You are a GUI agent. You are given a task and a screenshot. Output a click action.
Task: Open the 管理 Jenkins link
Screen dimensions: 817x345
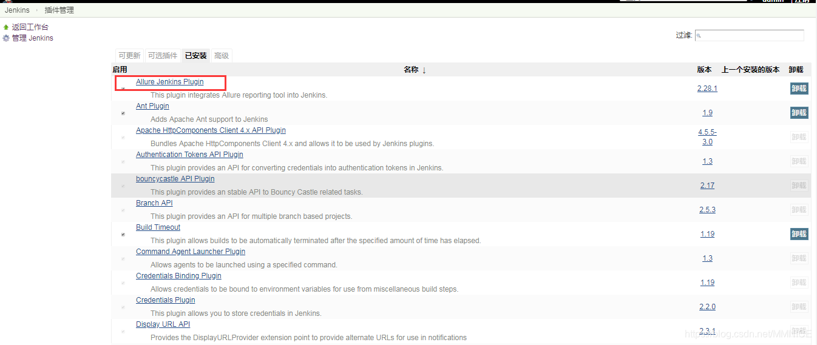click(x=33, y=38)
